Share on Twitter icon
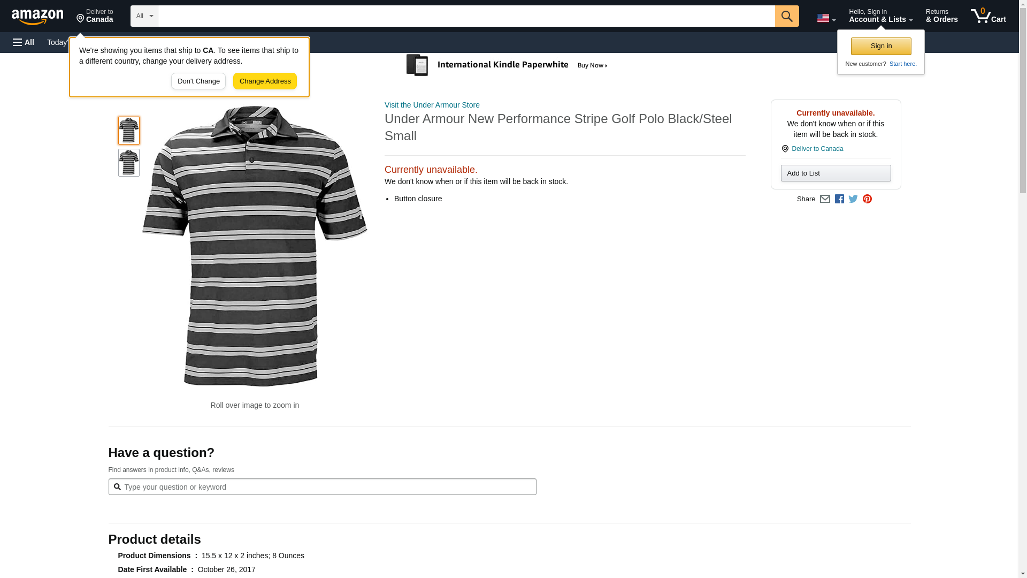 tap(853, 199)
